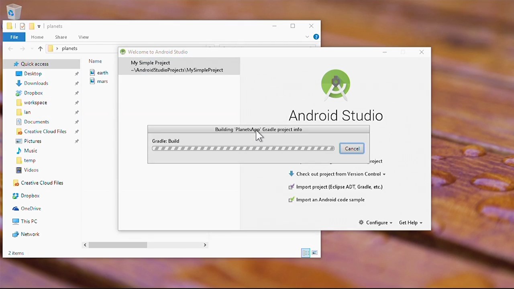
Task: Click the properties checkmark icon in Explorer title bar
Action: point(22,26)
